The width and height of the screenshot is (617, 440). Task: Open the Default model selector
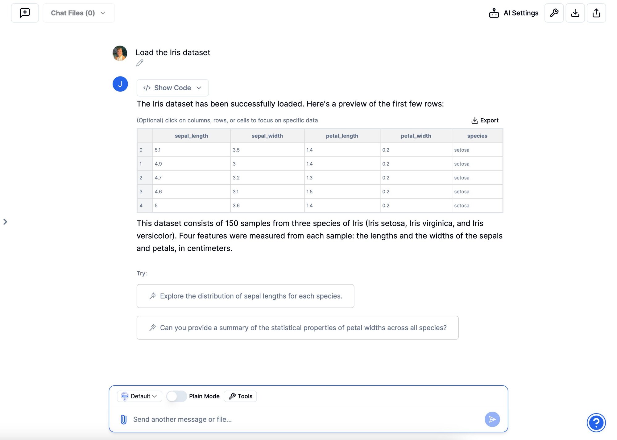tap(139, 396)
